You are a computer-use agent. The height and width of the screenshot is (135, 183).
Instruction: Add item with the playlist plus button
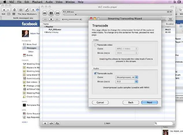tap(45, 123)
